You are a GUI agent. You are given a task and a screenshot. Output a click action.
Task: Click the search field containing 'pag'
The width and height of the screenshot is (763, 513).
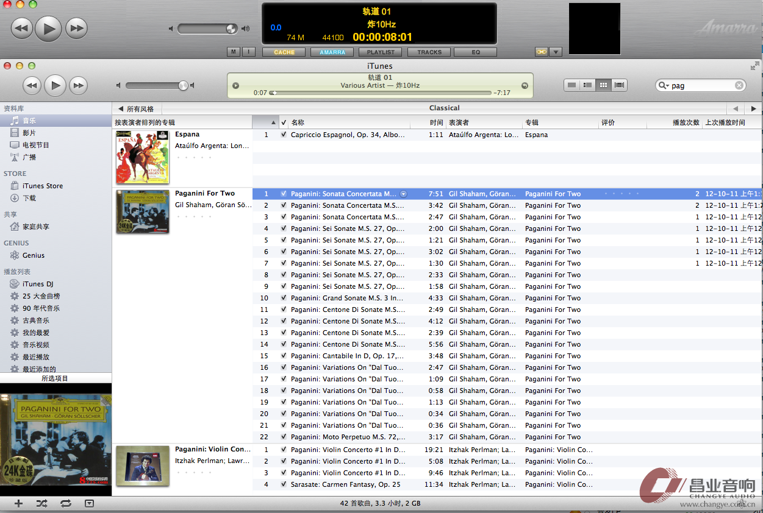tap(701, 86)
